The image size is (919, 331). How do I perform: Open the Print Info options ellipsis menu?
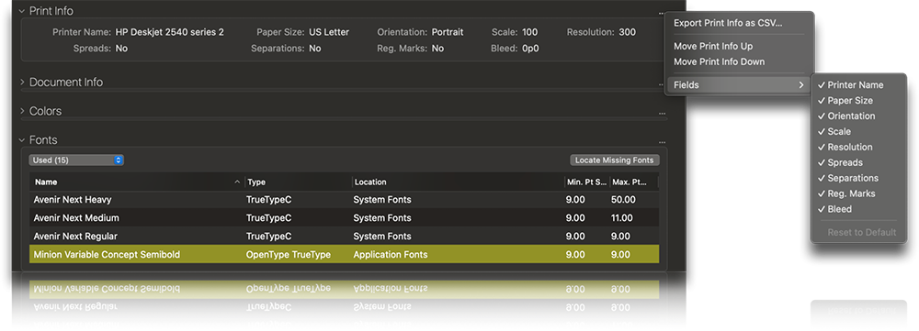click(x=662, y=13)
